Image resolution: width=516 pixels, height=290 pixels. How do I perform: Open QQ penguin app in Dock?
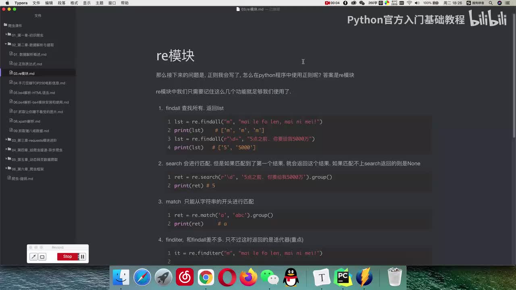[x=291, y=278]
